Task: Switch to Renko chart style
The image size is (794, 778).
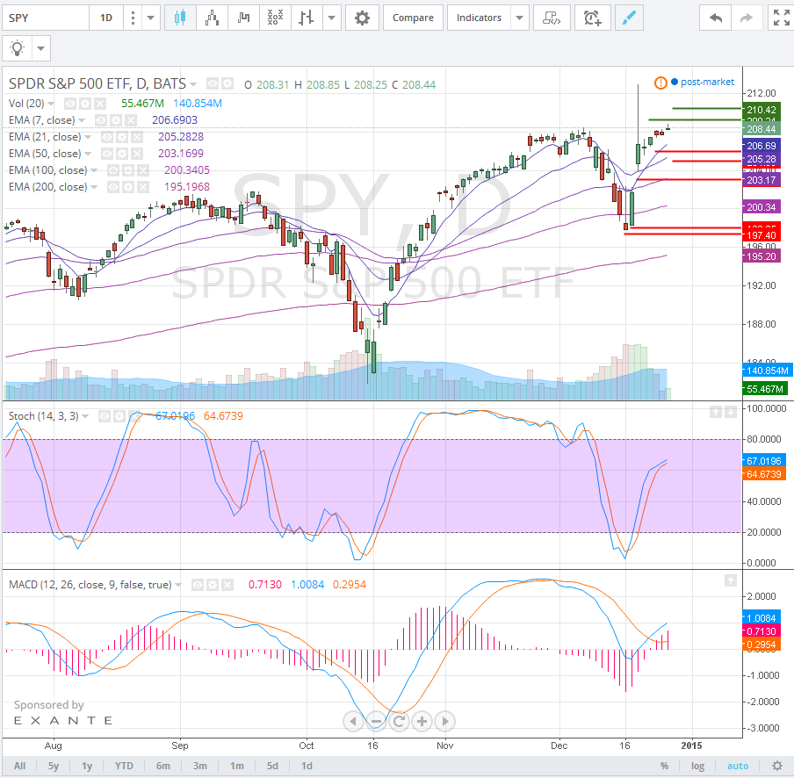Action: click(213, 18)
